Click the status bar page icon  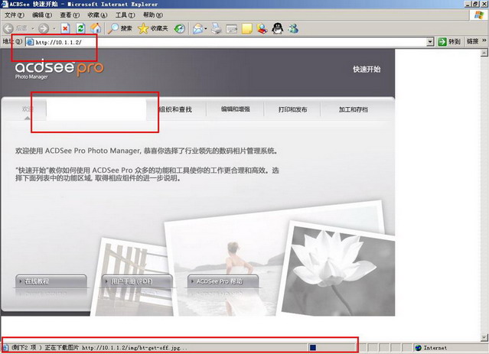coord(5,347)
